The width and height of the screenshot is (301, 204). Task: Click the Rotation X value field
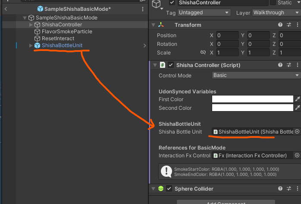pyautogui.click(x=227, y=44)
